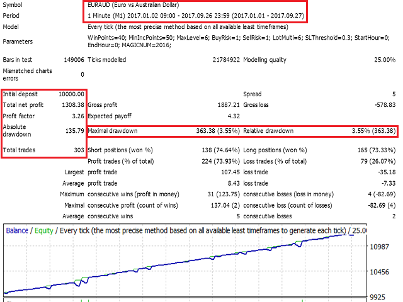Click the Parameters WinPoints value line

click(x=239, y=38)
